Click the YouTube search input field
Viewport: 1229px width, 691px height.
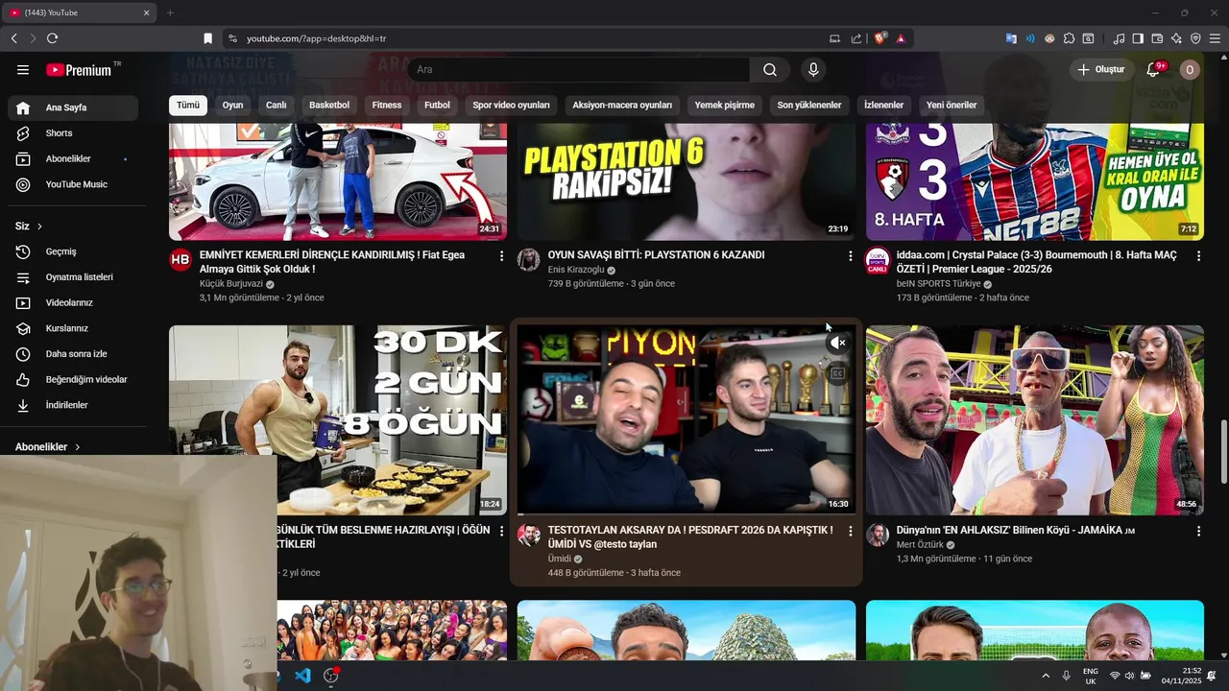point(579,70)
